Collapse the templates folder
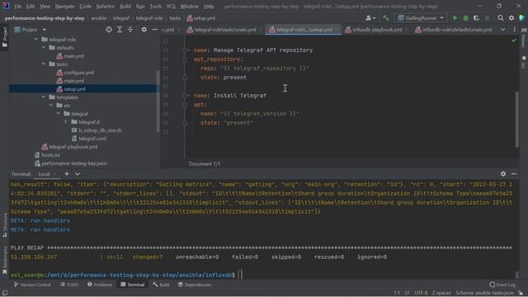Viewport: 528px width, 297px height. coord(44,97)
